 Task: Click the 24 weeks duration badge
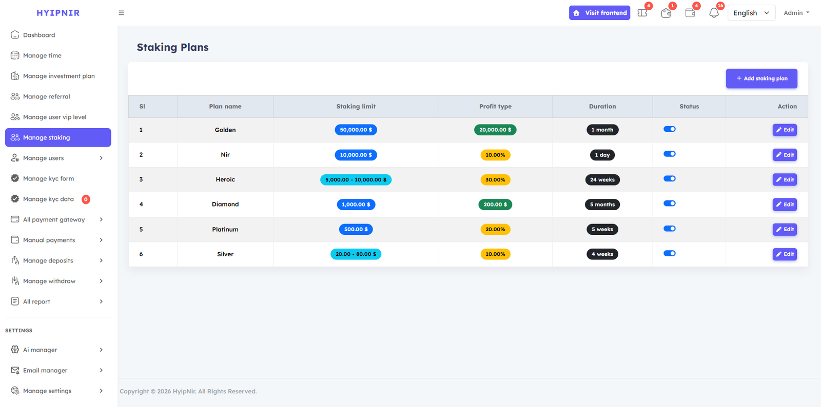tap(602, 179)
